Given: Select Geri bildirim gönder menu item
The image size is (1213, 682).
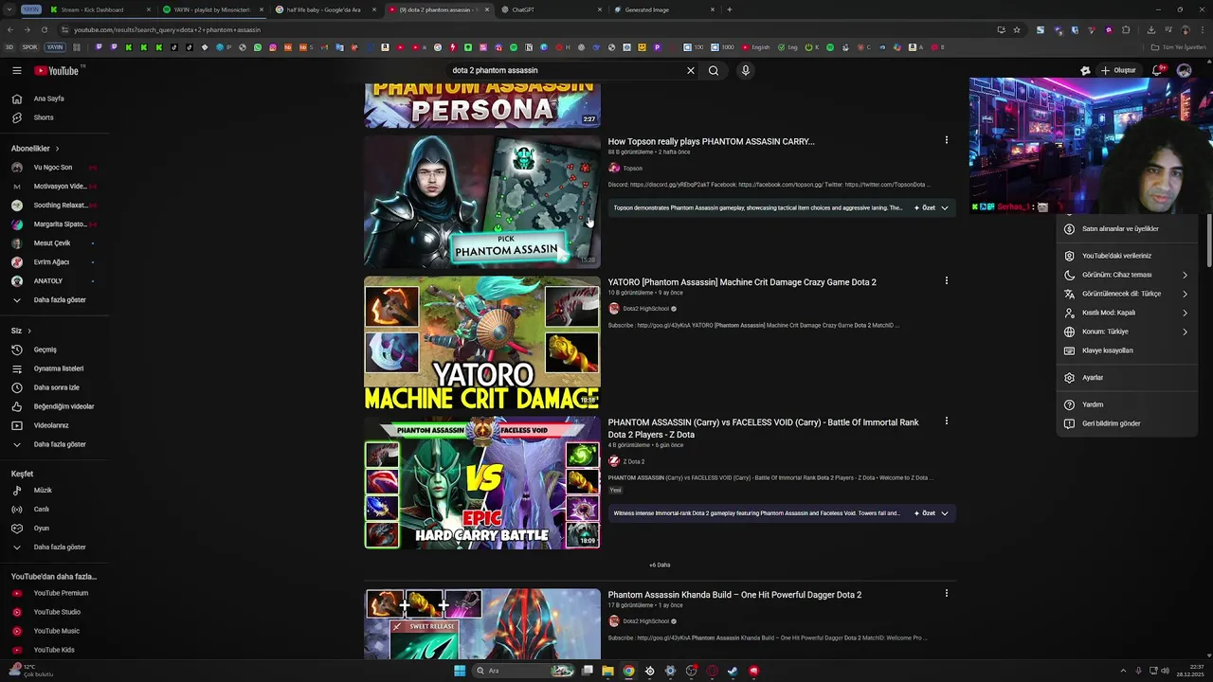Looking at the screenshot, I should 1126,423.
